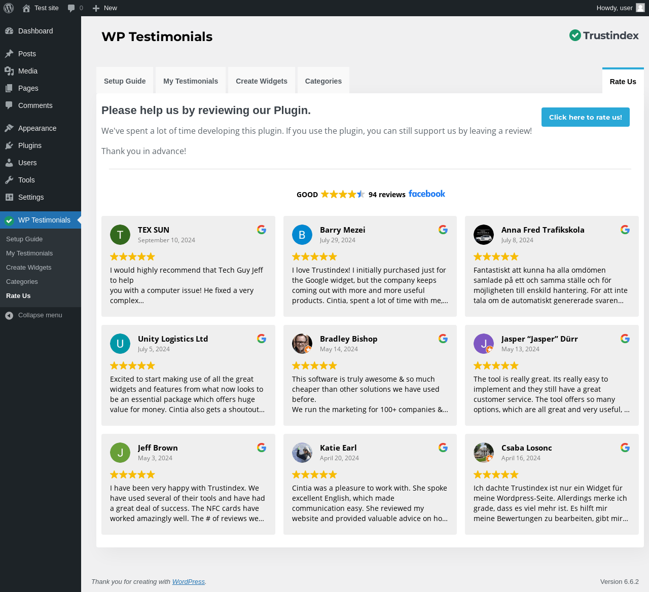Click Google icon on Katie Earl review
Image resolution: width=649 pixels, height=592 pixels.
click(x=443, y=448)
